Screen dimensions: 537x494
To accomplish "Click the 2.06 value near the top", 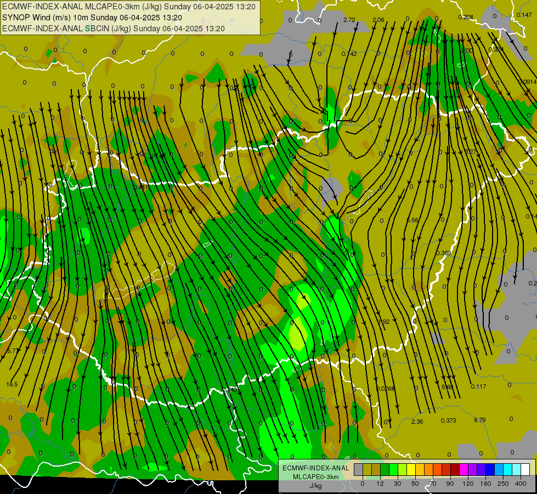I will coord(378,20).
